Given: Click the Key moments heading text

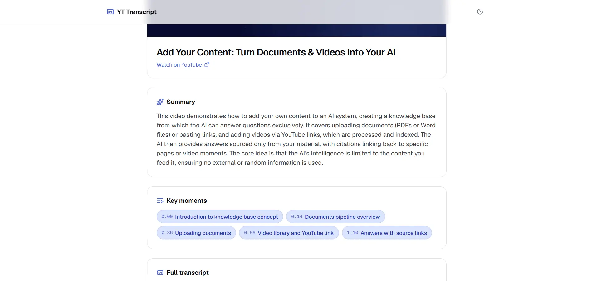Looking at the screenshot, I should pos(187,201).
